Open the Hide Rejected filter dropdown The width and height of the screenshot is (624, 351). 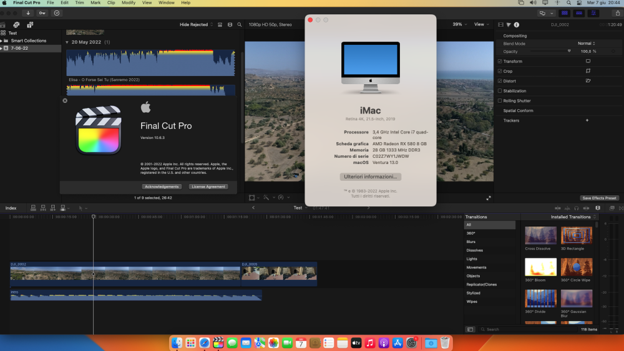(196, 25)
